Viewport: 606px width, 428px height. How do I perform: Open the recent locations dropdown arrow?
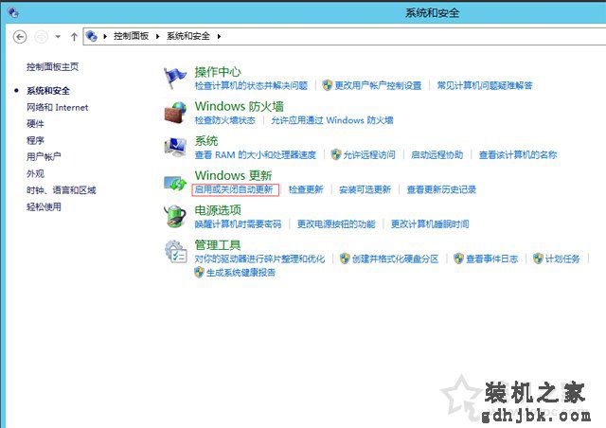click(x=58, y=37)
